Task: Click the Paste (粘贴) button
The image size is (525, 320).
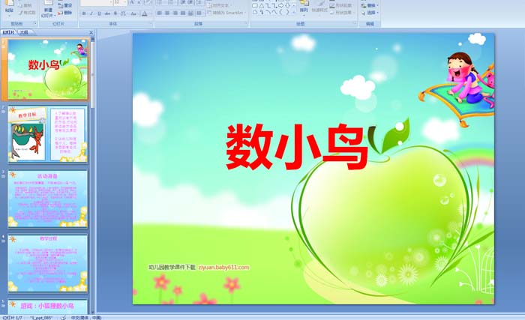Action: click(x=9, y=8)
